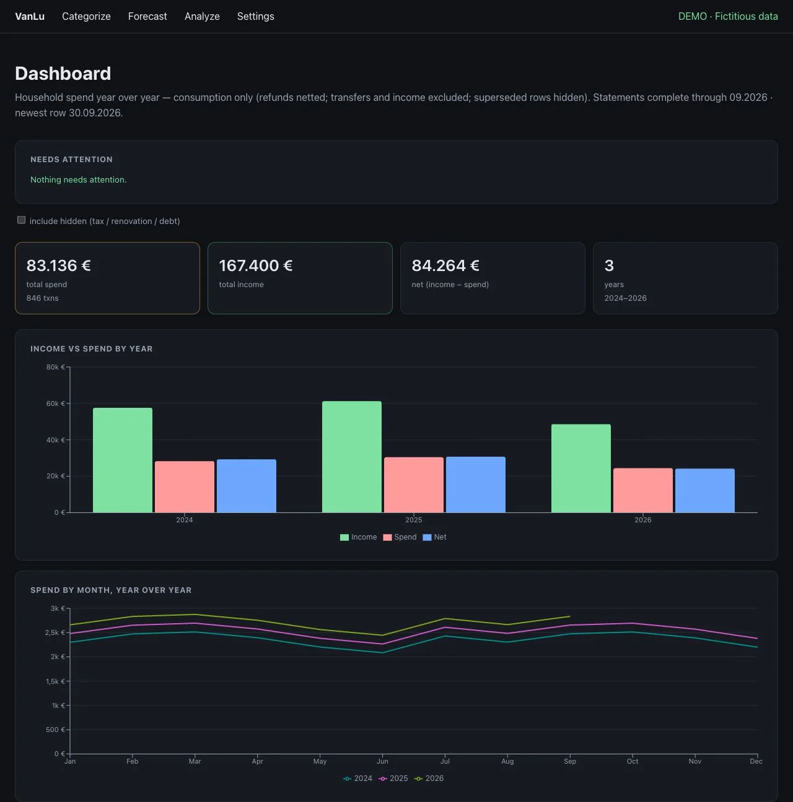The image size is (793, 802).
Task: Toggle the 2024 line legend marker
Action: pyautogui.click(x=348, y=778)
